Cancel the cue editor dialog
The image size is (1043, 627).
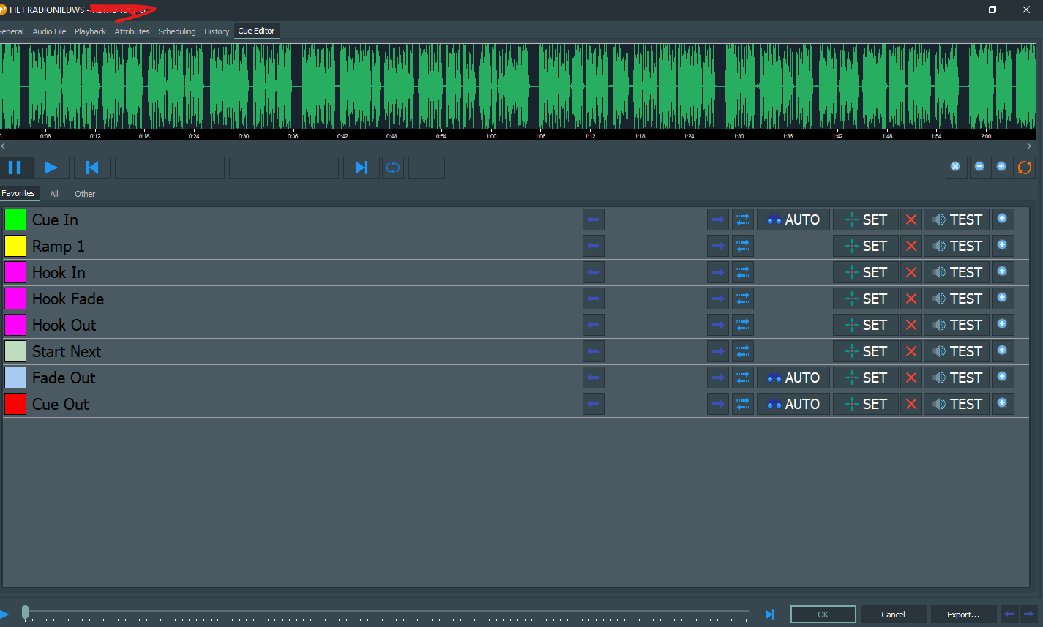(893, 615)
